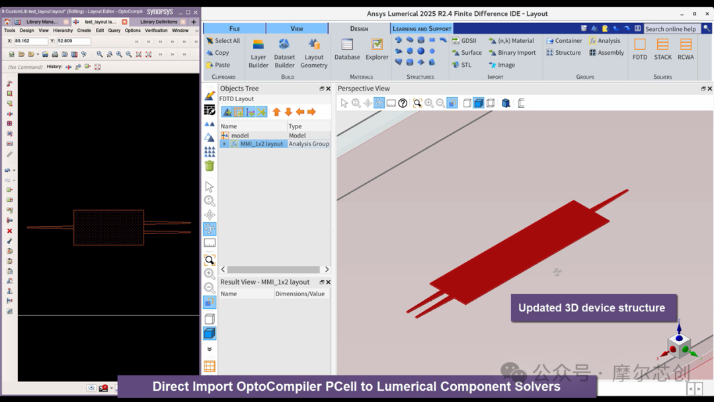
Task: Click red X delete tool in Layout Editor sidebar
Action: pyautogui.click(x=9, y=231)
